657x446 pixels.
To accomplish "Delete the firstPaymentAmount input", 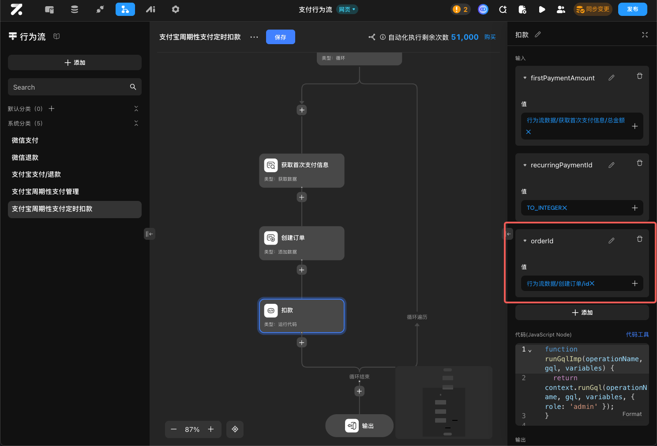I will point(639,76).
